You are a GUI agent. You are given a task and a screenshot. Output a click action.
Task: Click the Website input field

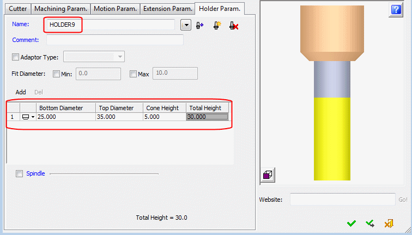pyautogui.click(x=342, y=200)
